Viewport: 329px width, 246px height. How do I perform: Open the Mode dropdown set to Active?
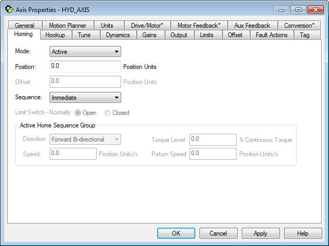pos(86,52)
